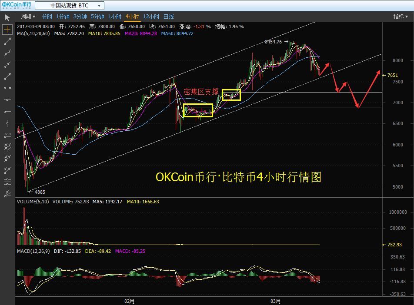Select the Fibonacci retracement levels tool
414x305 pixels.
7,182
